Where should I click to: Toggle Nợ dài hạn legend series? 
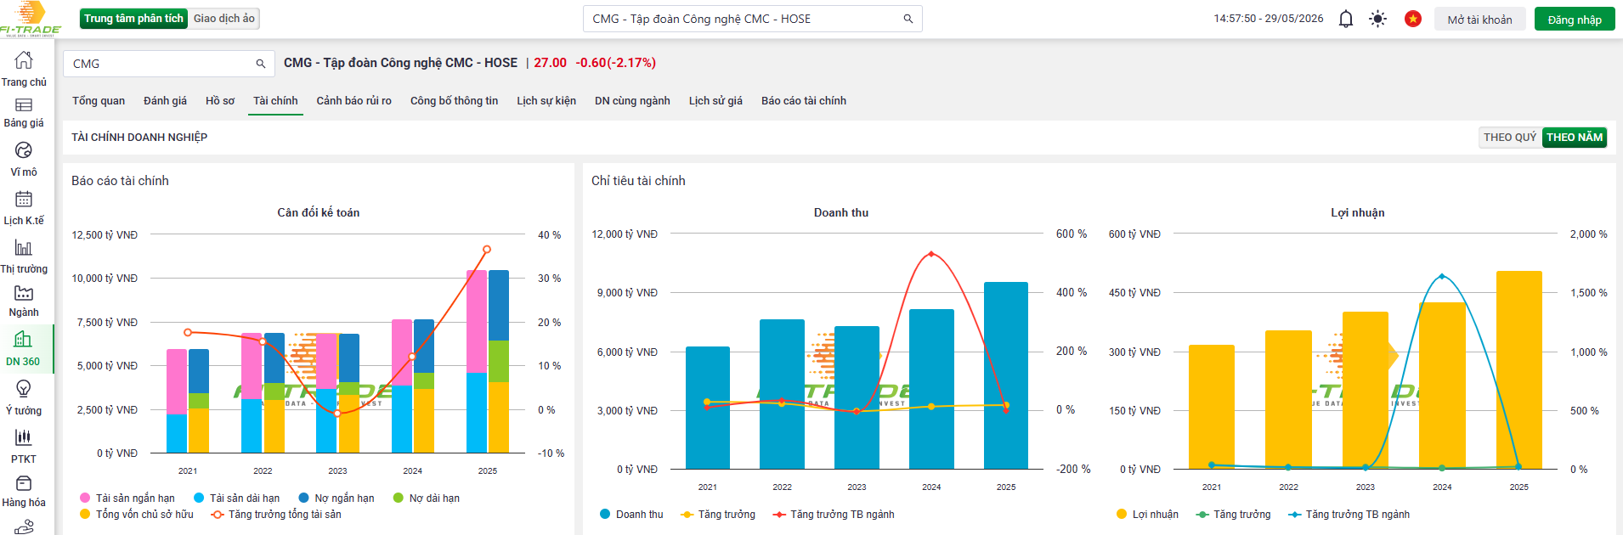click(x=427, y=498)
